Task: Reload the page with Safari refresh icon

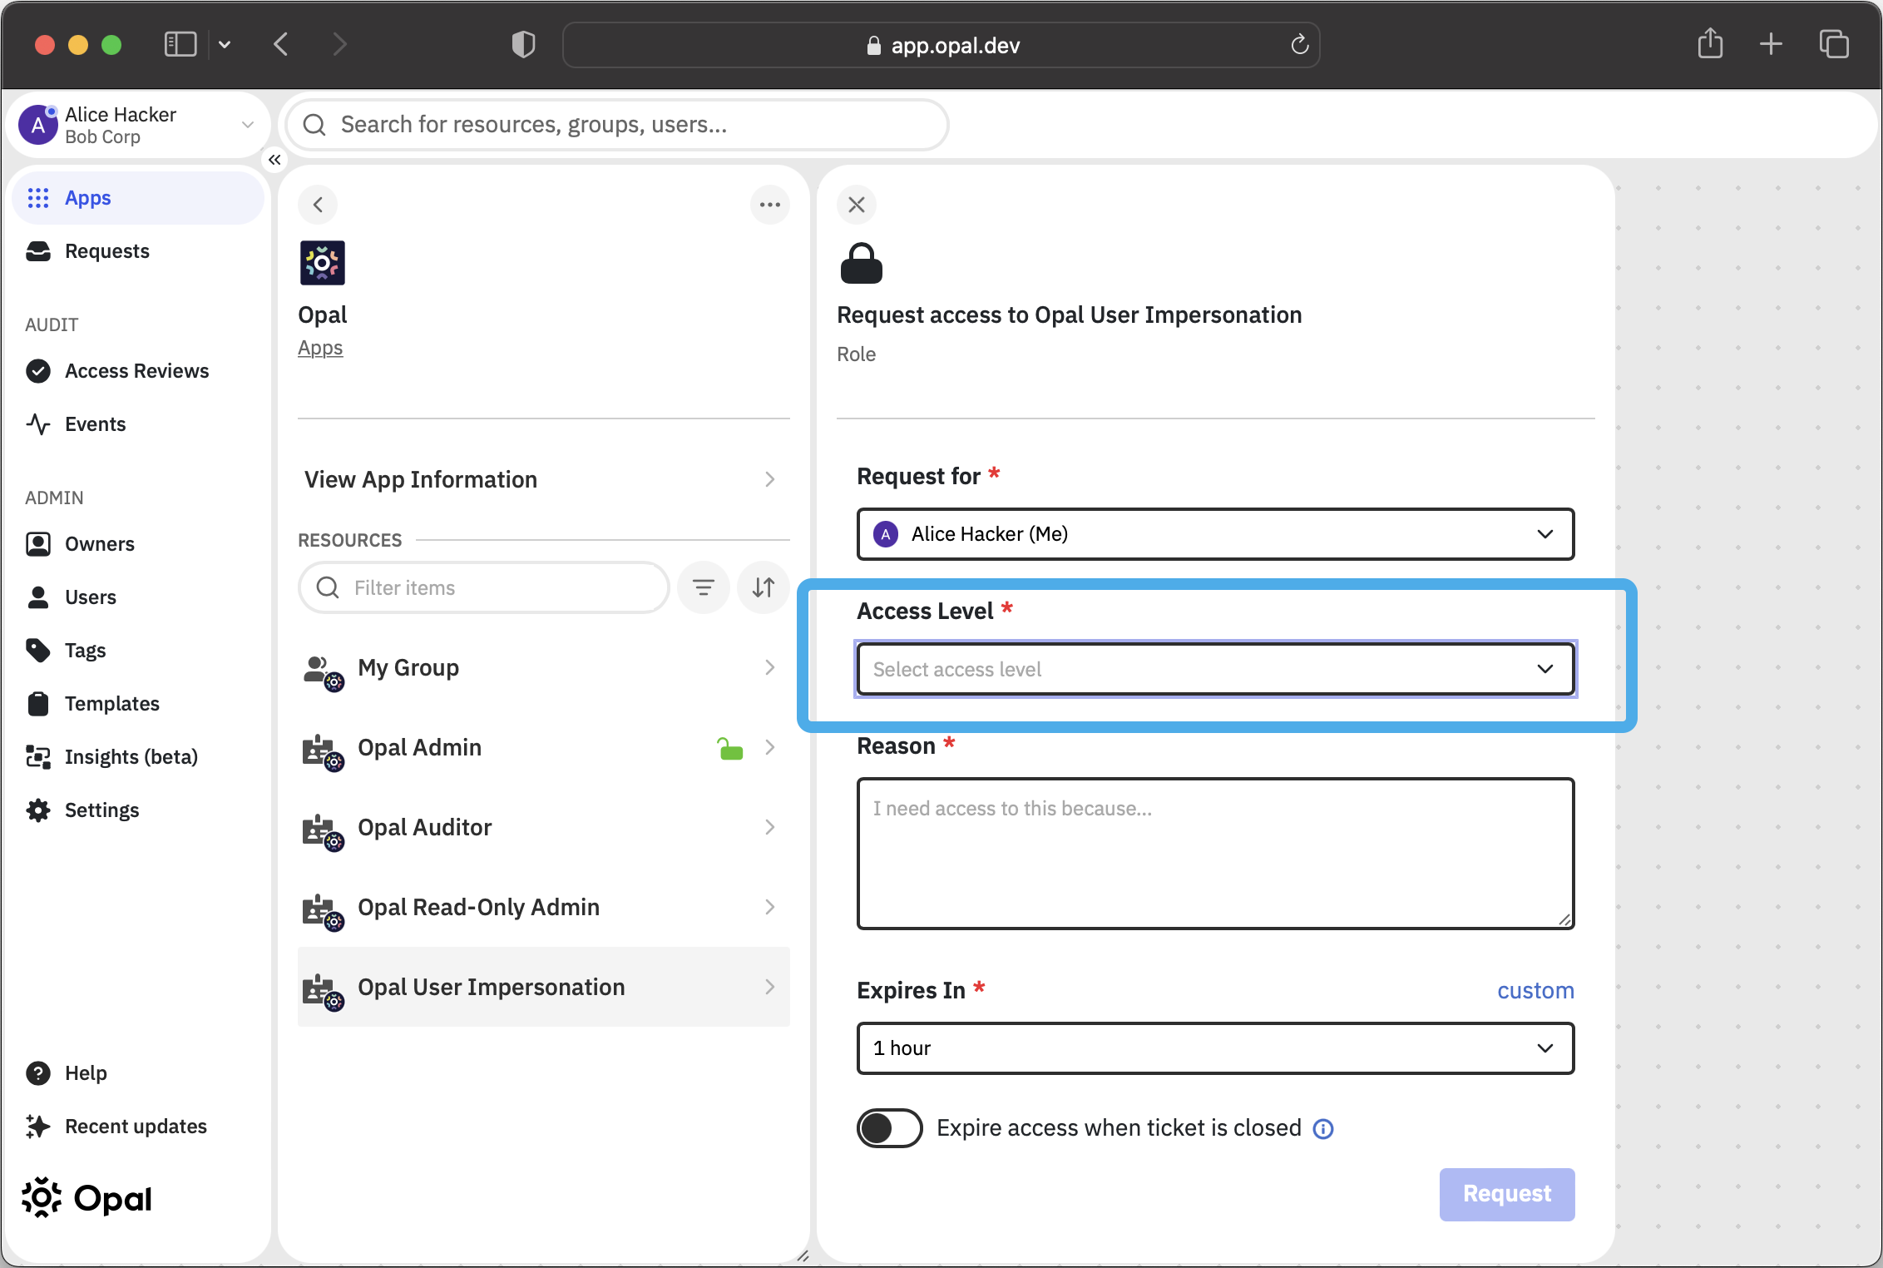Action: click(1300, 45)
